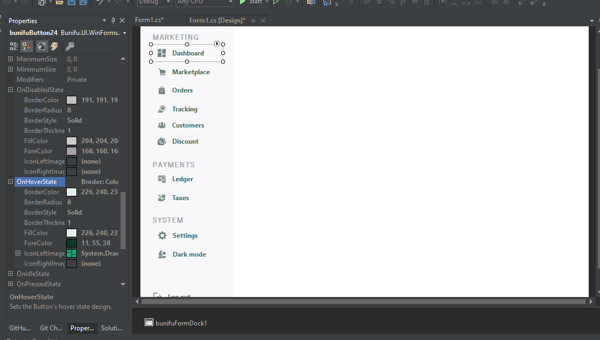This screenshot has width=600, height=340.
Task: Toggle auto-hide with the Properties pin icon
Action: tap(114, 20)
